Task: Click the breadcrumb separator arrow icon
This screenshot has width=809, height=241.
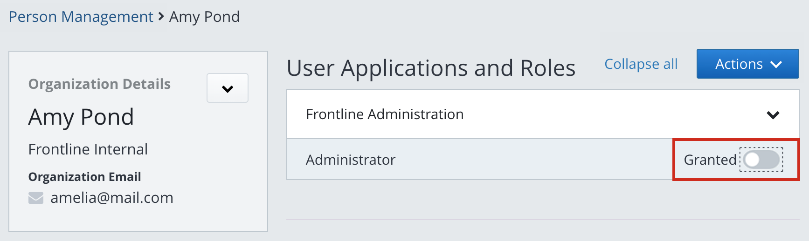Action: tap(161, 17)
